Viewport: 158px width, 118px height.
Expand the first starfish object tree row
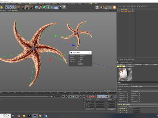[x=118, y=9]
